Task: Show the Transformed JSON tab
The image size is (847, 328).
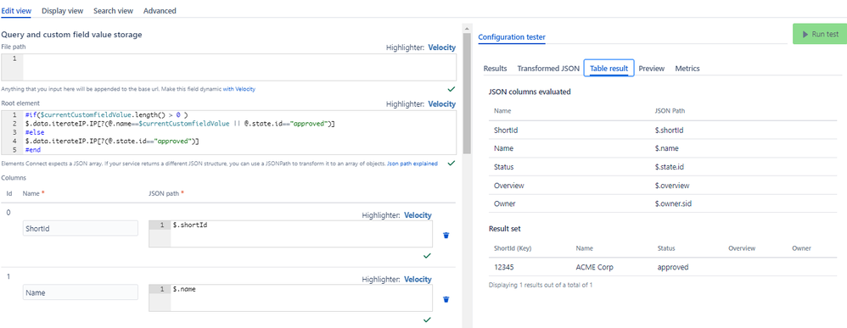Action: 548,69
